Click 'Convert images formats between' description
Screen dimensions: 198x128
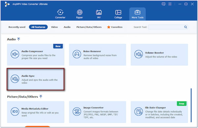101,115
